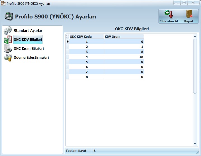Click the vertical scrollbar thumb
The width and height of the screenshot is (201, 156).
click(195, 66)
